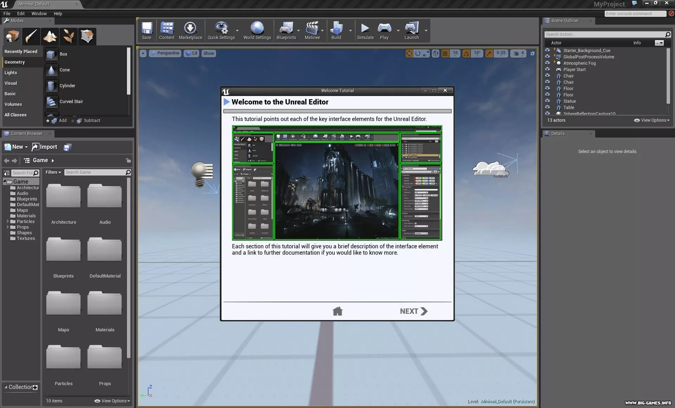Open the Filters dropdown in Content Browser
The image size is (675, 408).
[x=53, y=172]
